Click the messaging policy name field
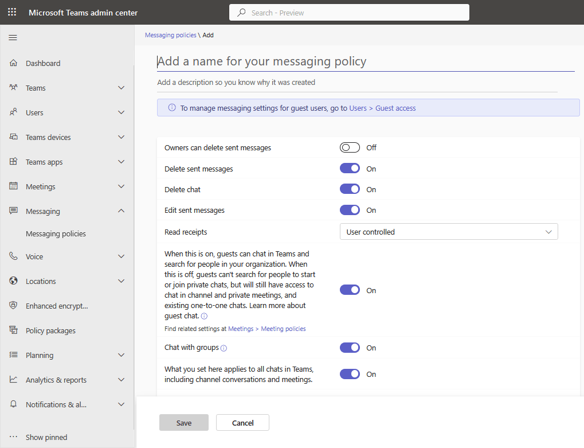The width and height of the screenshot is (584, 448). 366,61
